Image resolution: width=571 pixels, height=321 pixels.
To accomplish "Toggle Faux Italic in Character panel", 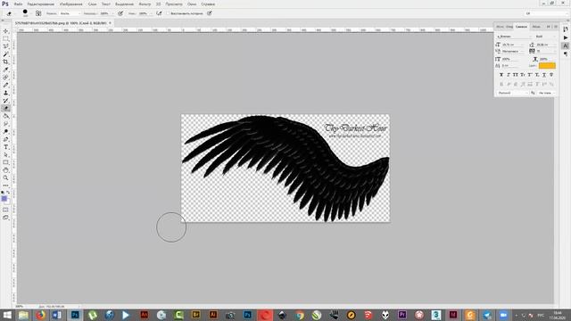I will 509,75.
